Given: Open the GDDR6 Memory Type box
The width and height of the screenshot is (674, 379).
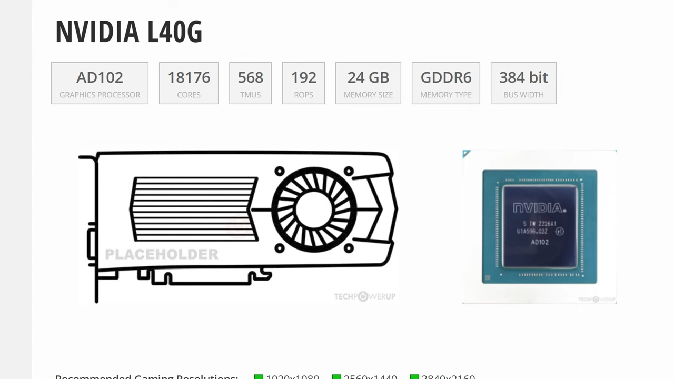Looking at the screenshot, I should pos(445,83).
